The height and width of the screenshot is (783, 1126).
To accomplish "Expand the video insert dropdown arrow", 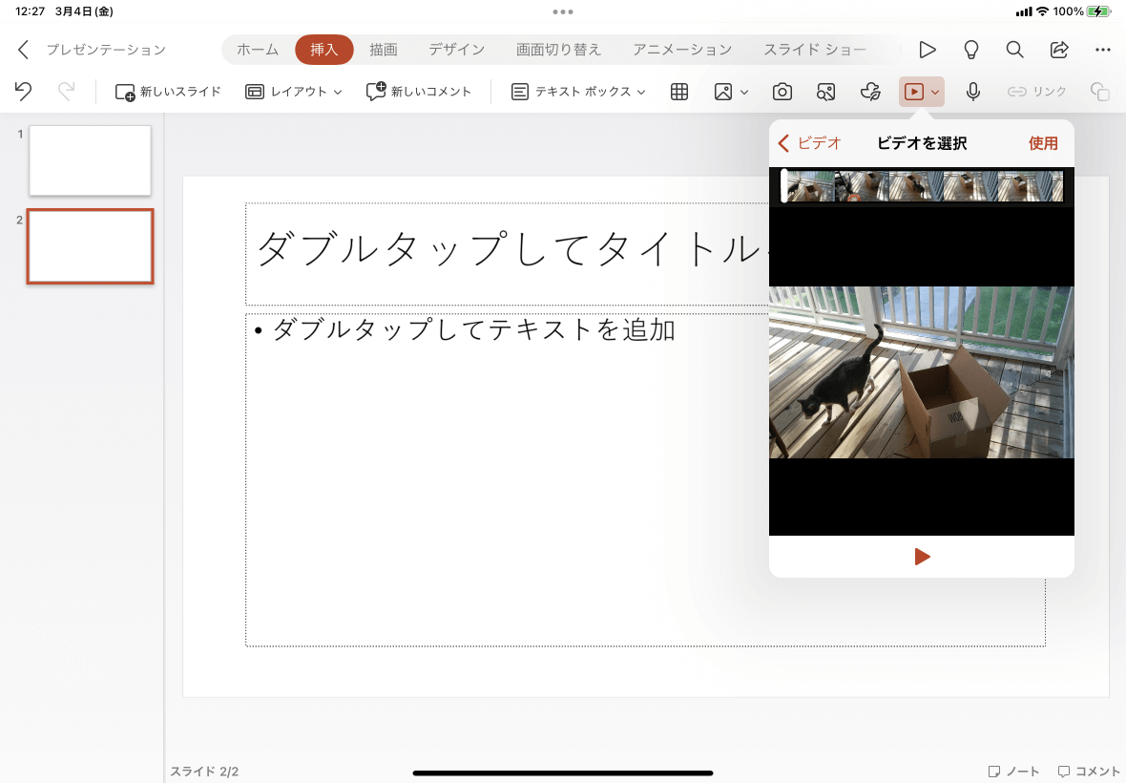I will [935, 92].
